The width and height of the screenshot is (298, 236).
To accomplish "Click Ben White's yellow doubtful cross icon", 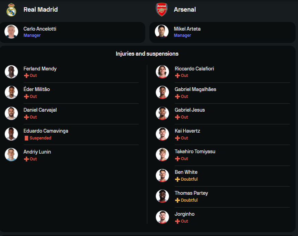I will 177,179.
